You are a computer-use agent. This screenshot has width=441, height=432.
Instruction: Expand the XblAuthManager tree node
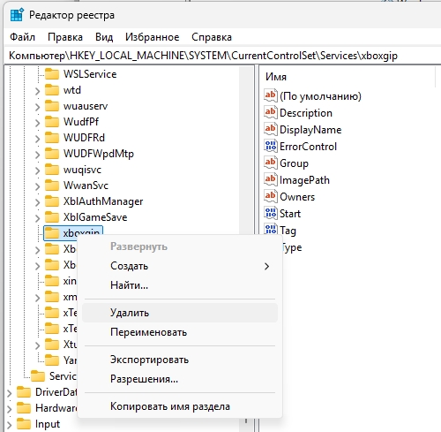(37, 202)
